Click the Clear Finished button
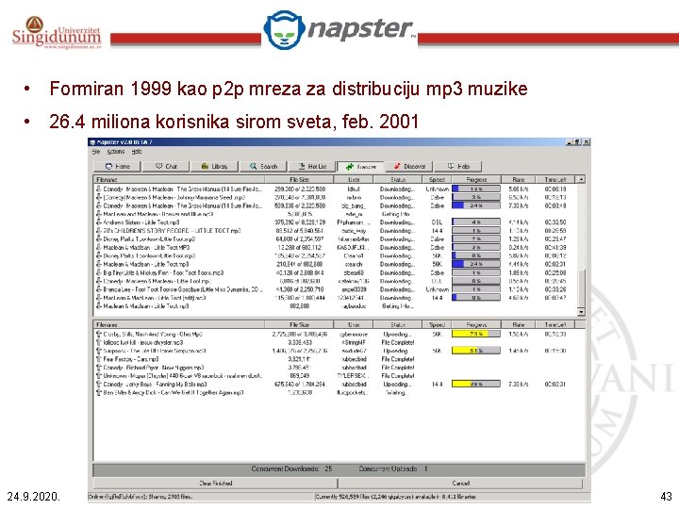This screenshot has height=509, width=679. tap(215, 483)
